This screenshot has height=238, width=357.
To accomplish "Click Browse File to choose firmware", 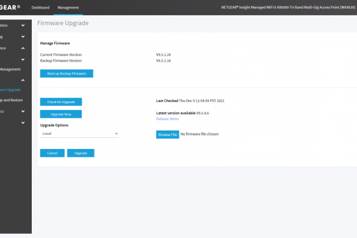I will coord(168,135).
